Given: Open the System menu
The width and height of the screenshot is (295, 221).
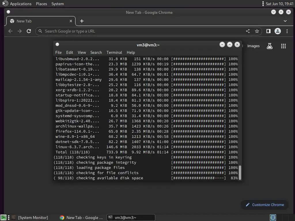Looking at the screenshot, I should click(x=58, y=4).
